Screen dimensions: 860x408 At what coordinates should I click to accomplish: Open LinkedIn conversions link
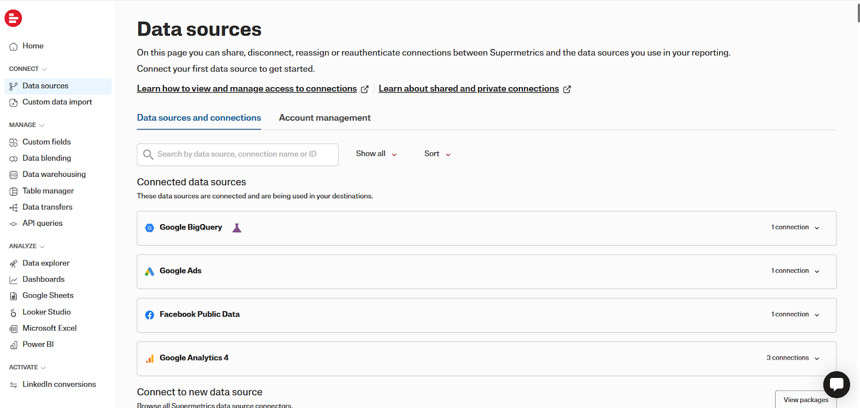[x=59, y=384]
